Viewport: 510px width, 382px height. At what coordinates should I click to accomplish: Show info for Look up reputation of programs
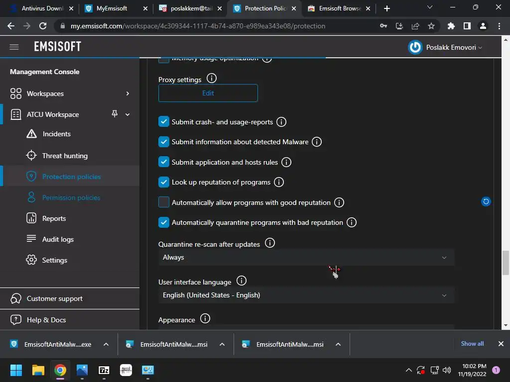pyautogui.click(x=279, y=182)
